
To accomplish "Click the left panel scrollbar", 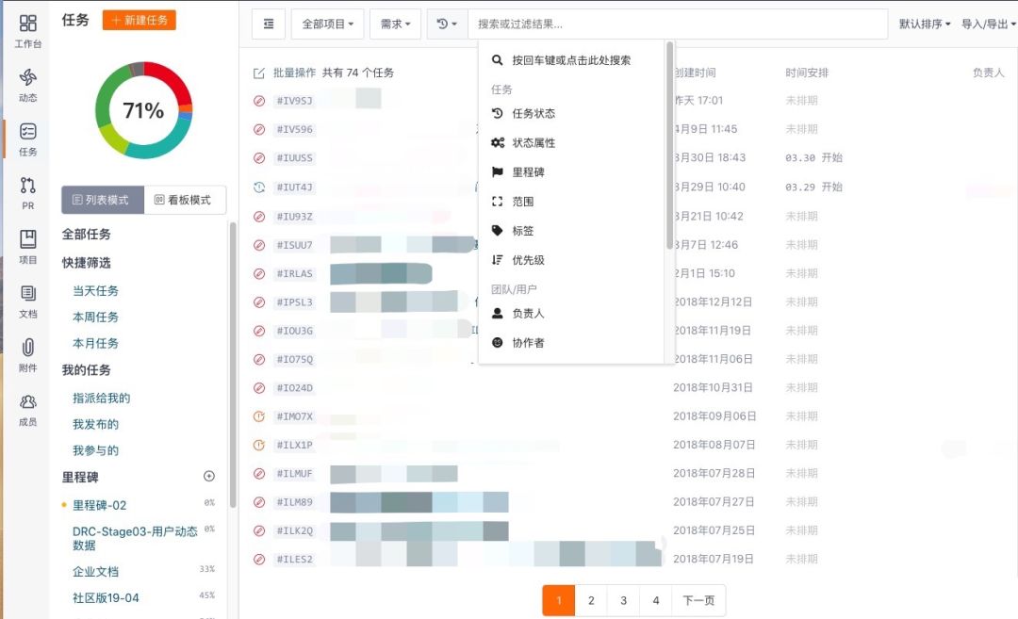I will click(x=233, y=364).
